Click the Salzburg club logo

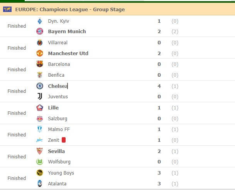pos(40,118)
